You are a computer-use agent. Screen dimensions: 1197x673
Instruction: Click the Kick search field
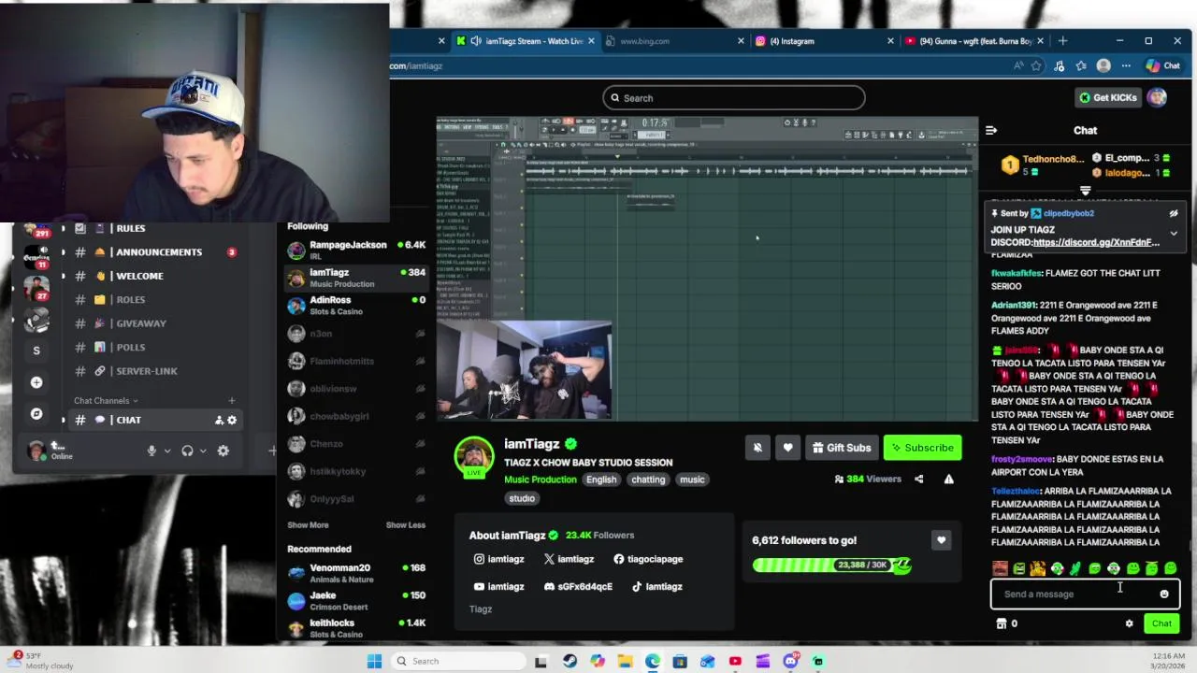(x=734, y=98)
